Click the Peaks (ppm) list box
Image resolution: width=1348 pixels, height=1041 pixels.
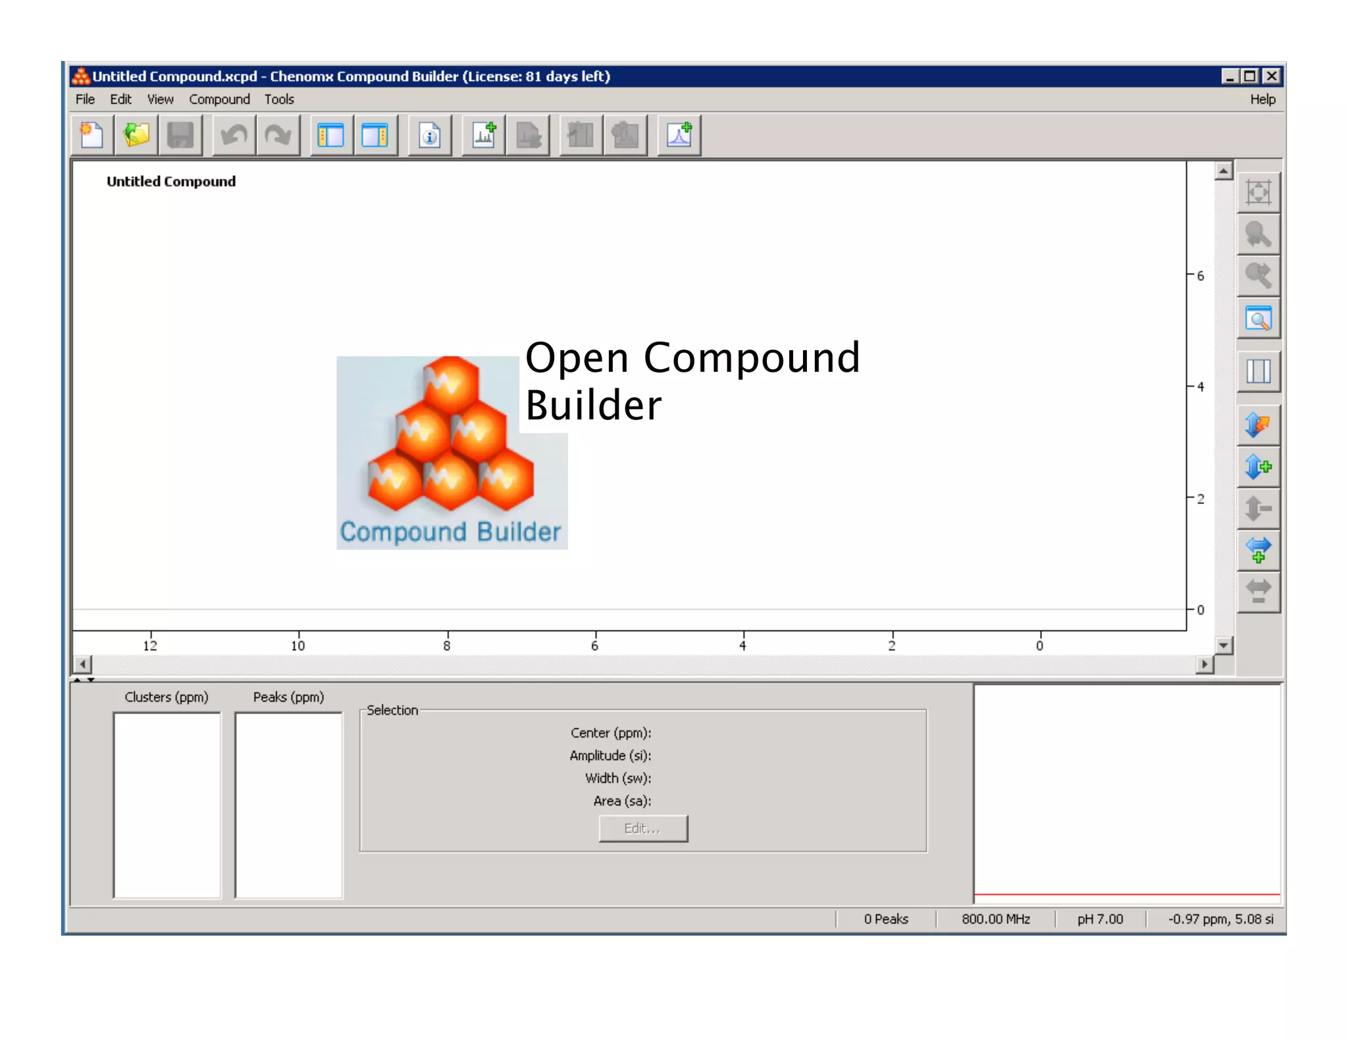(x=289, y=805)
